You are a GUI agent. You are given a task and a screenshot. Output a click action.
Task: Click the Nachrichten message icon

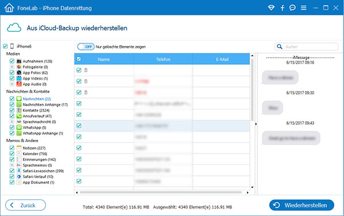(x=19, y=99)
